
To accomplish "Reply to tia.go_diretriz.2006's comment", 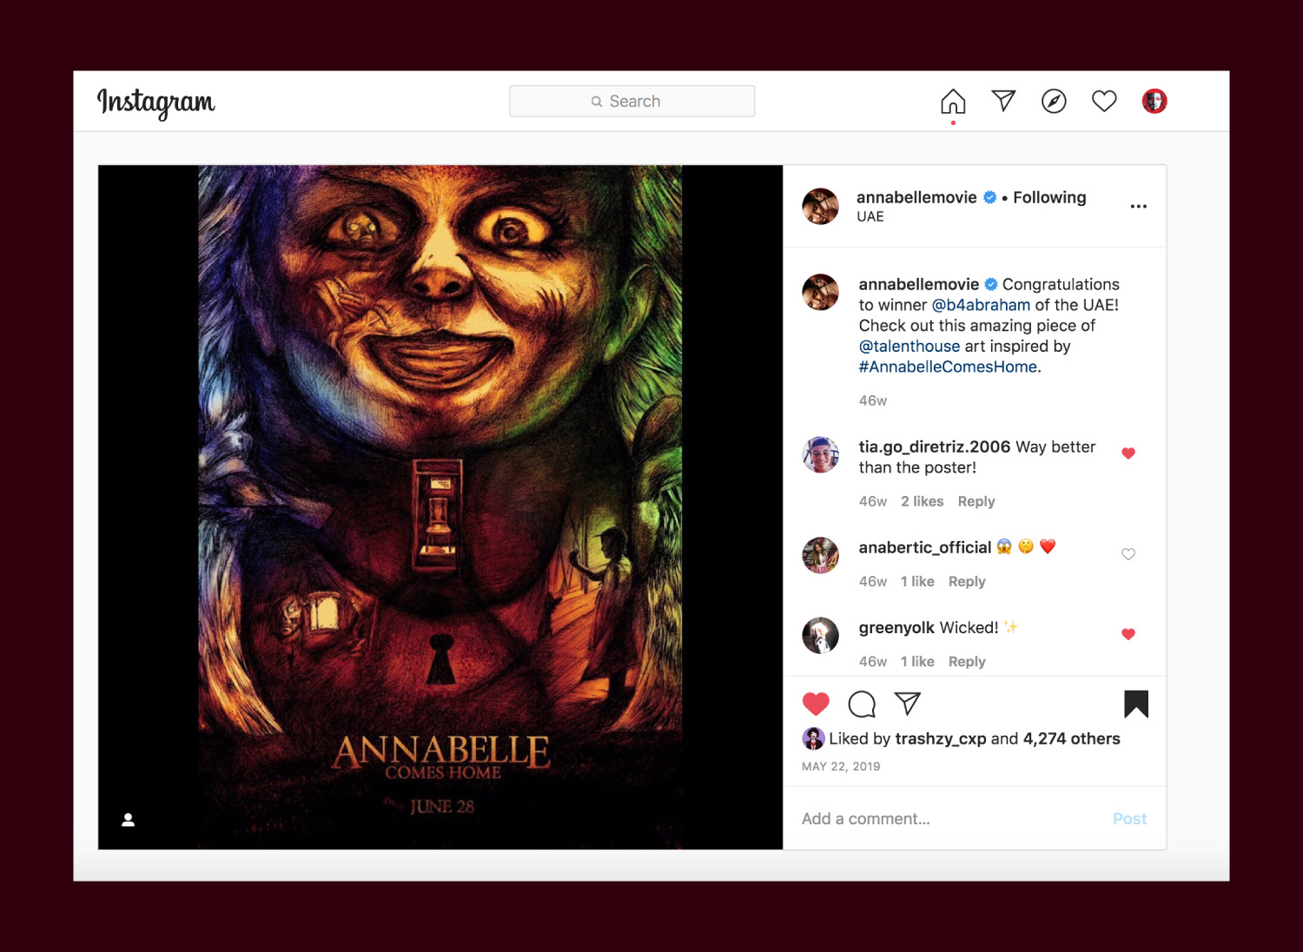I will click(976, 501).
